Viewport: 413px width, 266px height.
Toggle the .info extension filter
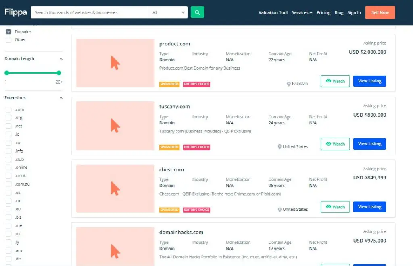pyautogui.click(x=8, y=151)
